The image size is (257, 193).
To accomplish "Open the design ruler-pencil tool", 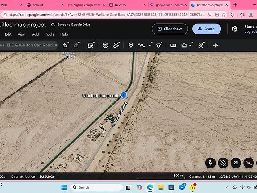I will (201, 45).
